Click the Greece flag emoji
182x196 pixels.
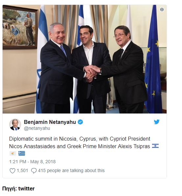tap(22, 153)
